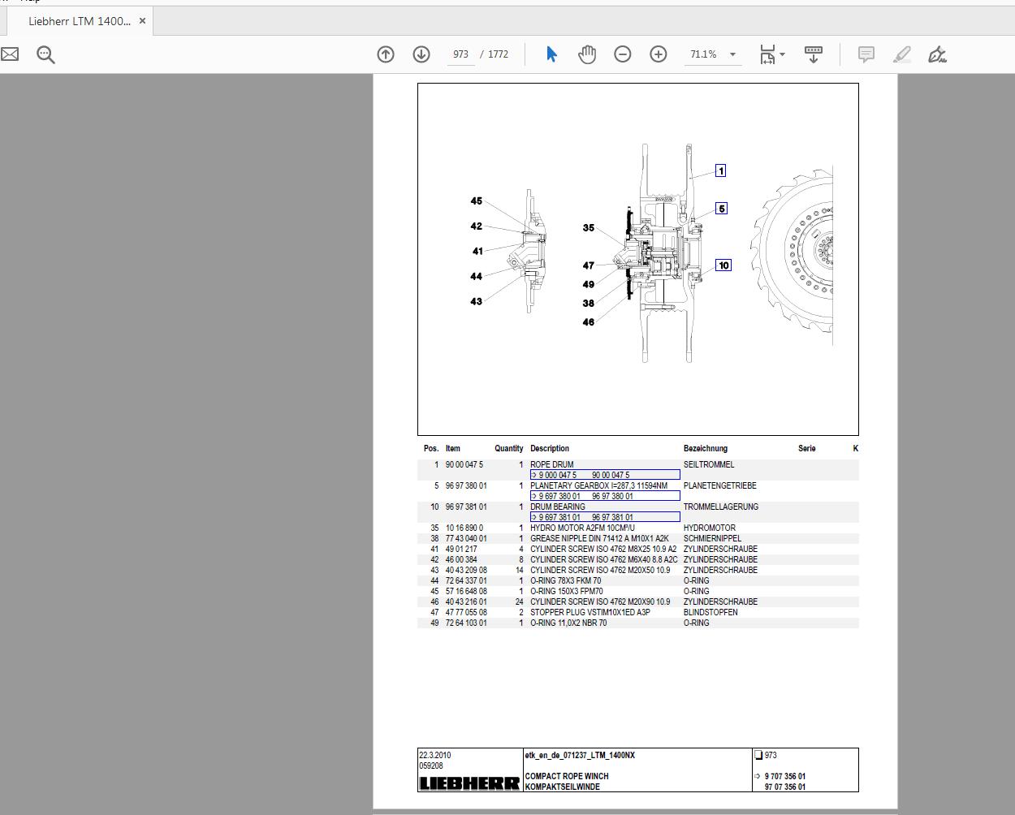Viewport: 1015px width, 815px height.
Task: Click the email envelope icon
Action: (10, 54)
